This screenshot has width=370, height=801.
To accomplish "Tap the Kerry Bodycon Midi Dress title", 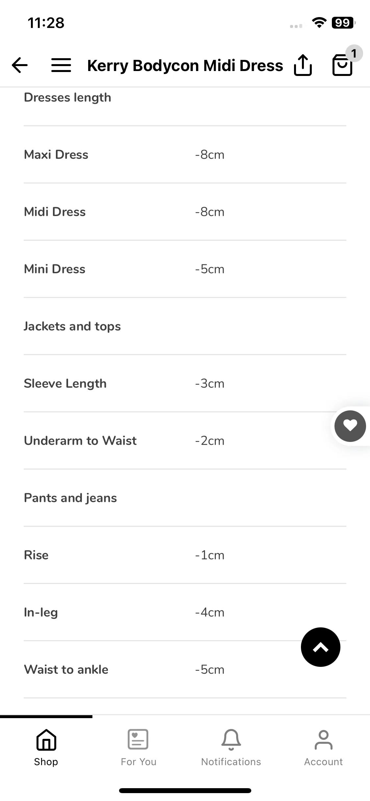I will pyautogui.click(x=185, y=65).
